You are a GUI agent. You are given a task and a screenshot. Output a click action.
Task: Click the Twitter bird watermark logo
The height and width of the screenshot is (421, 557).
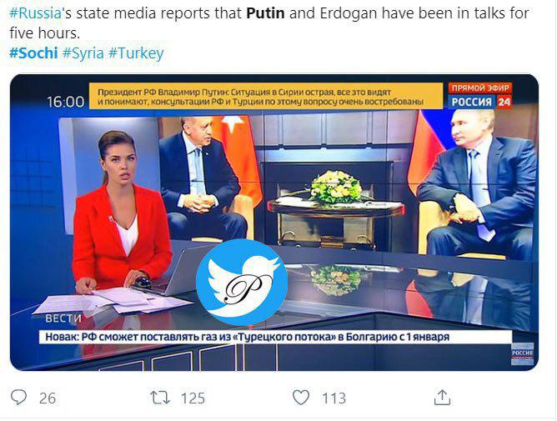click(x=242, y=283)
